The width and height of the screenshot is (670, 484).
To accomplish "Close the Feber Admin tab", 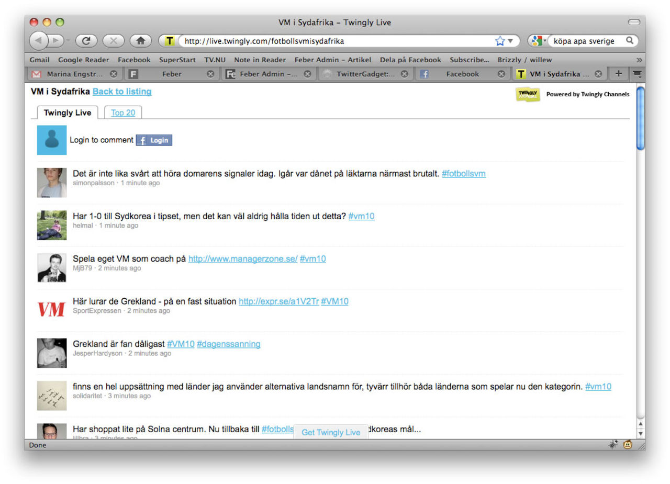I will [307, 74].
